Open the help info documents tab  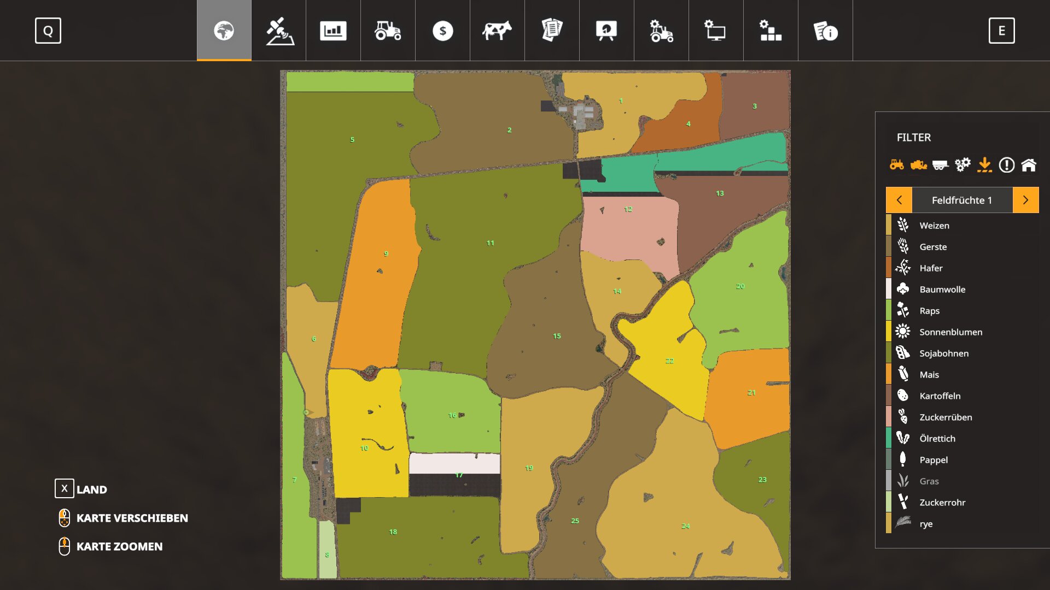click(825, 31)
